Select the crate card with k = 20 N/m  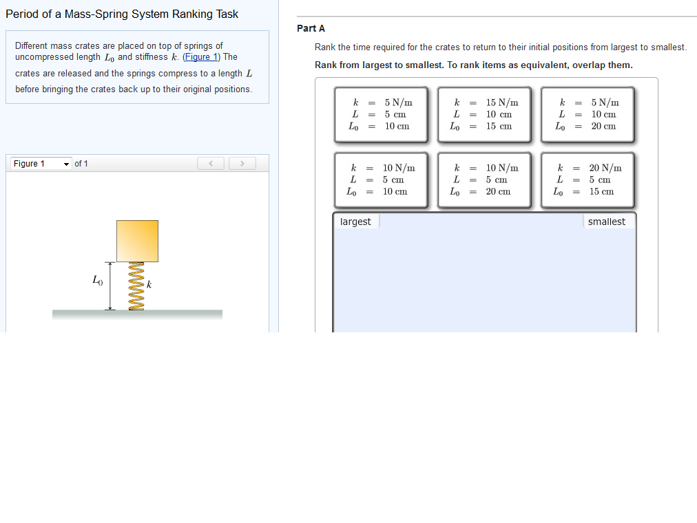[x=587, y=180]
